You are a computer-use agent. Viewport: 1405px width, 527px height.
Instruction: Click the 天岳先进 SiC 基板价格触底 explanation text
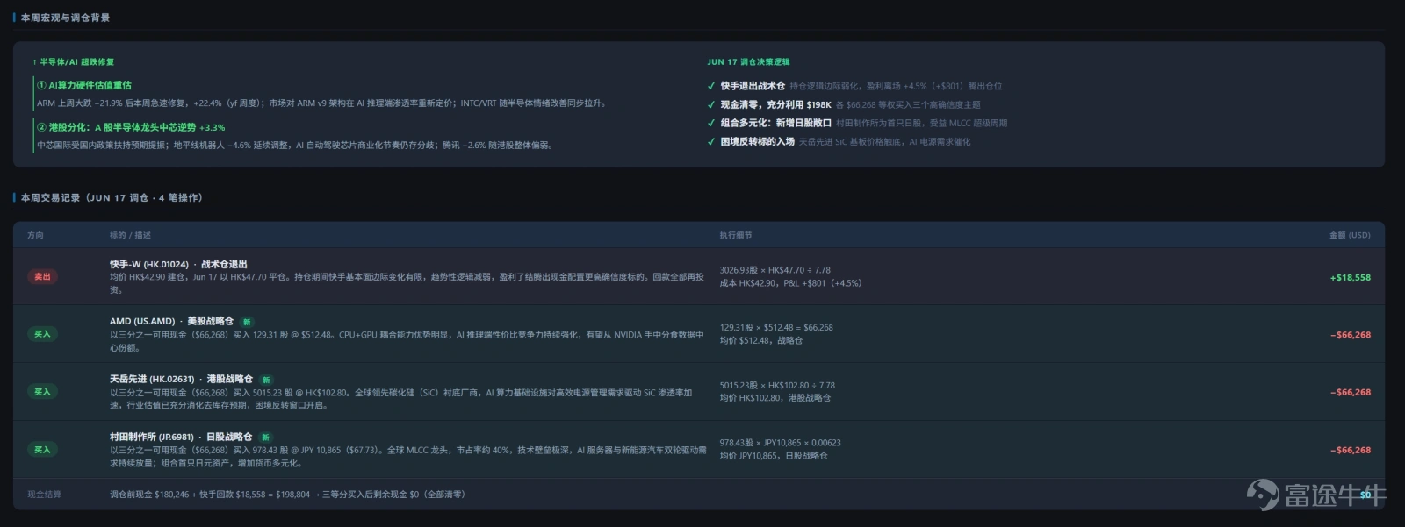[x=884, y=142]
